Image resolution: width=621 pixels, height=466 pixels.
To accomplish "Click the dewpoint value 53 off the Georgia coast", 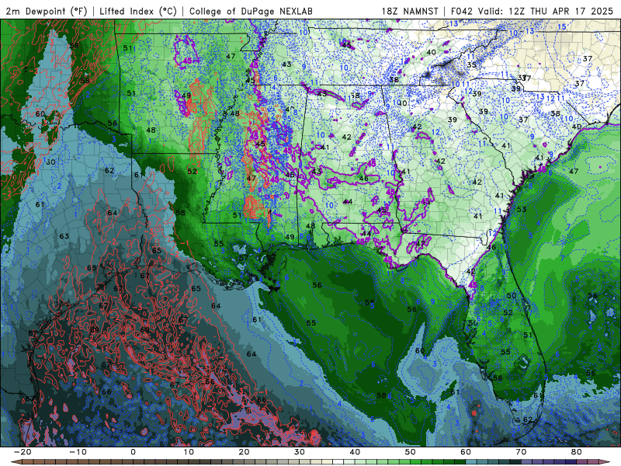I will click(x=522, y=209).
